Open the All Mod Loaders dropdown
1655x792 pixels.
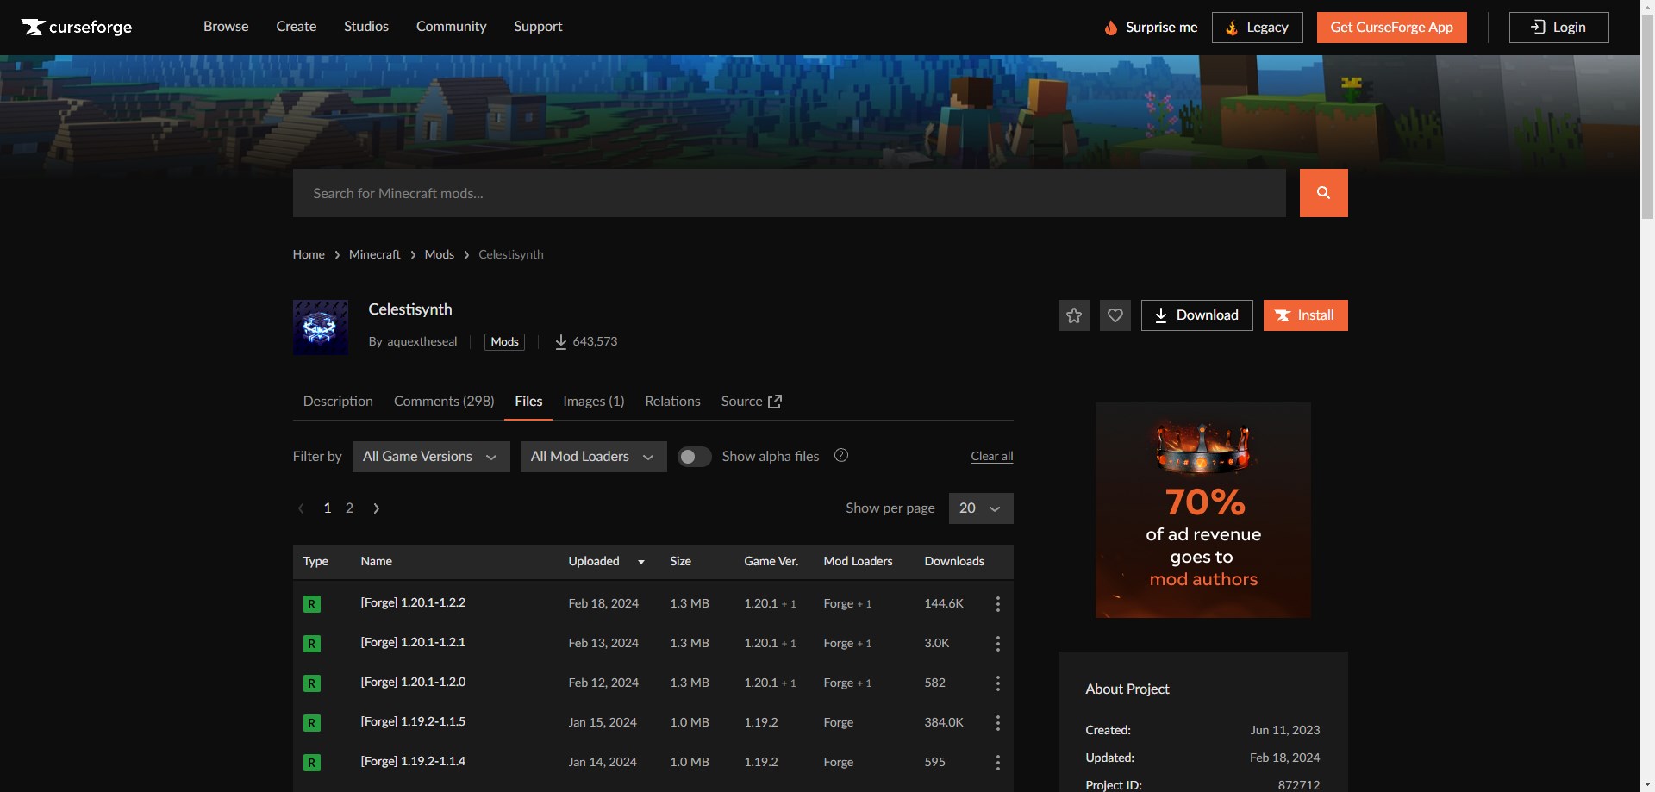coord(593,457)
